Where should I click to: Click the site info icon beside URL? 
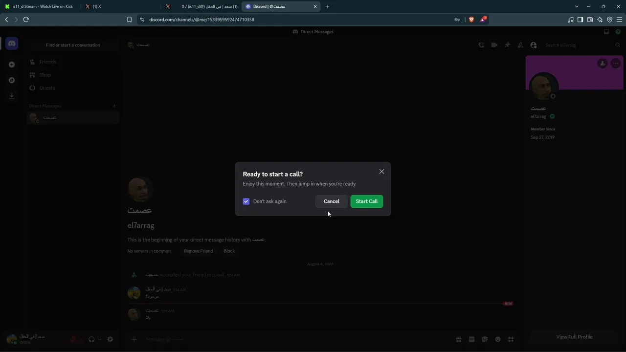(142, 20)
